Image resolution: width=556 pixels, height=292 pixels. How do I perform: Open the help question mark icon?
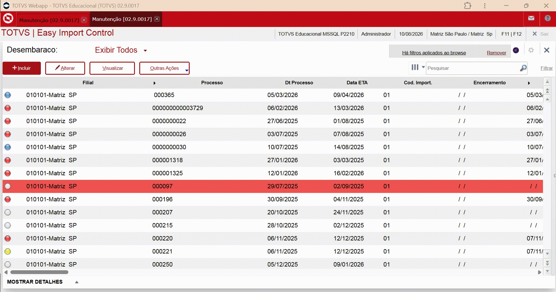click(x=547, y=18)
